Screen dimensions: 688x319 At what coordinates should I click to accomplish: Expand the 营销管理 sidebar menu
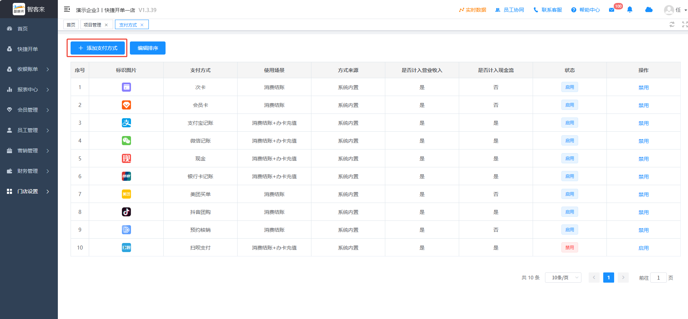point(29,151)
